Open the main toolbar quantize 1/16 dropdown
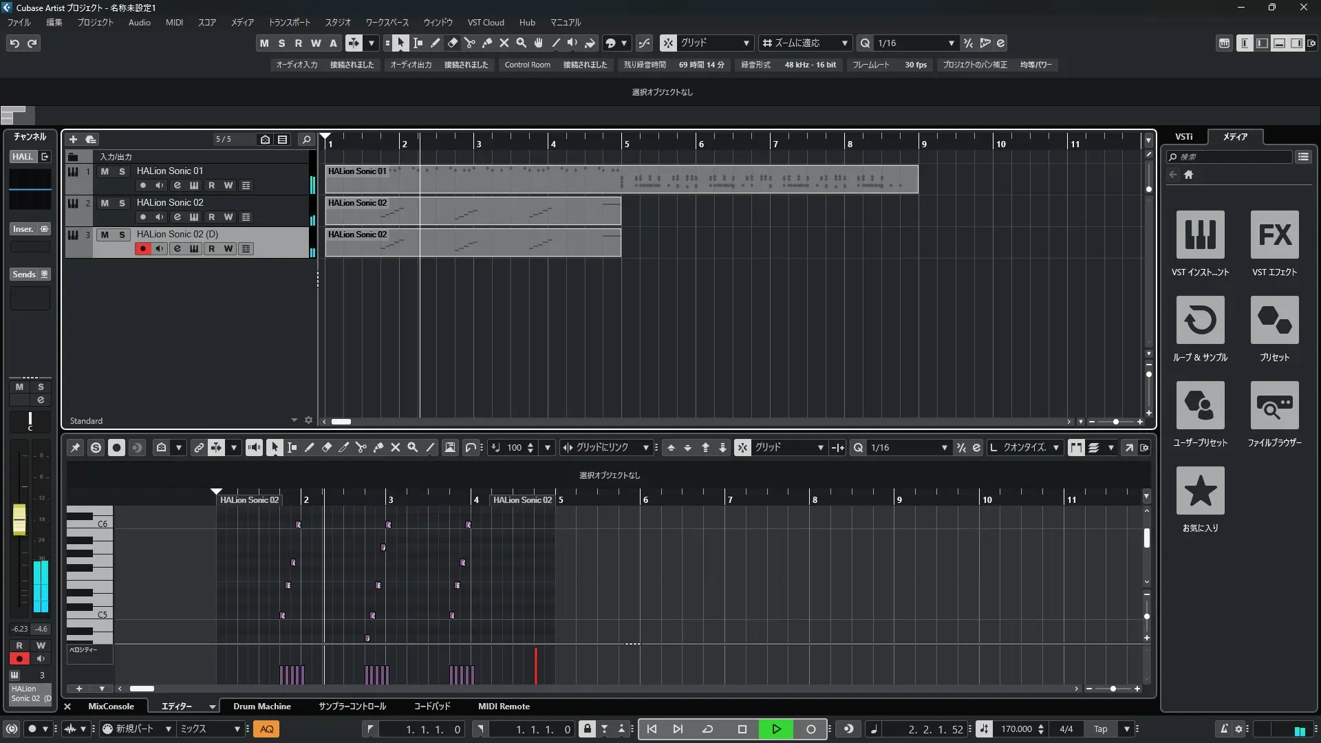Viewport: 1321px width, 743px height. click(951, 43)
